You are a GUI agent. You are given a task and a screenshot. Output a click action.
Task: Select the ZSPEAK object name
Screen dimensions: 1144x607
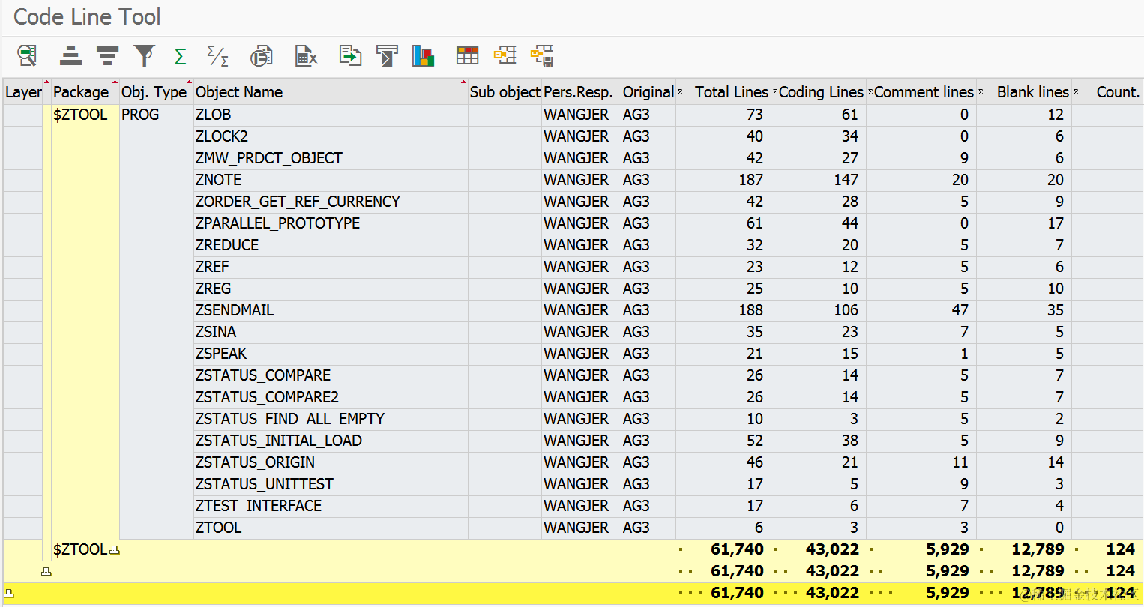221,354
